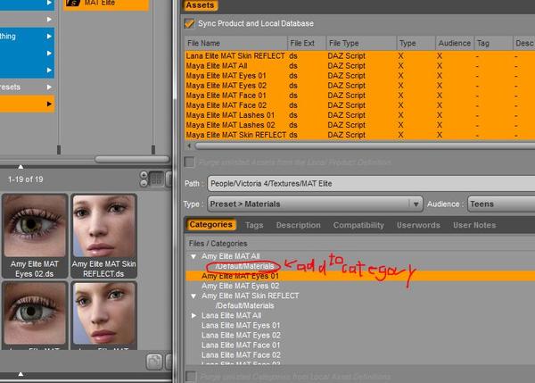Click the icon button at bottom of thumbnail pane
This screenshot has width=535, height=383.
(x=154, y=362)
